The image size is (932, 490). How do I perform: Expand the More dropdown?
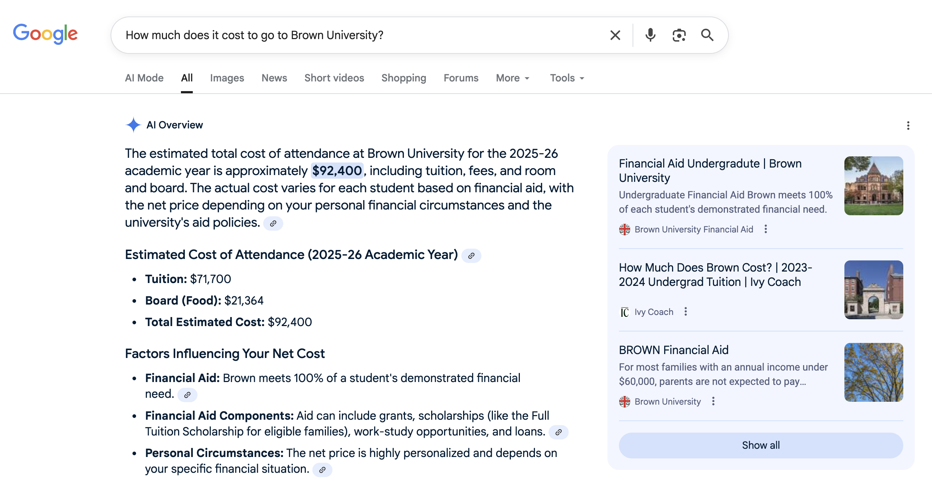click(x=512, y=78)
